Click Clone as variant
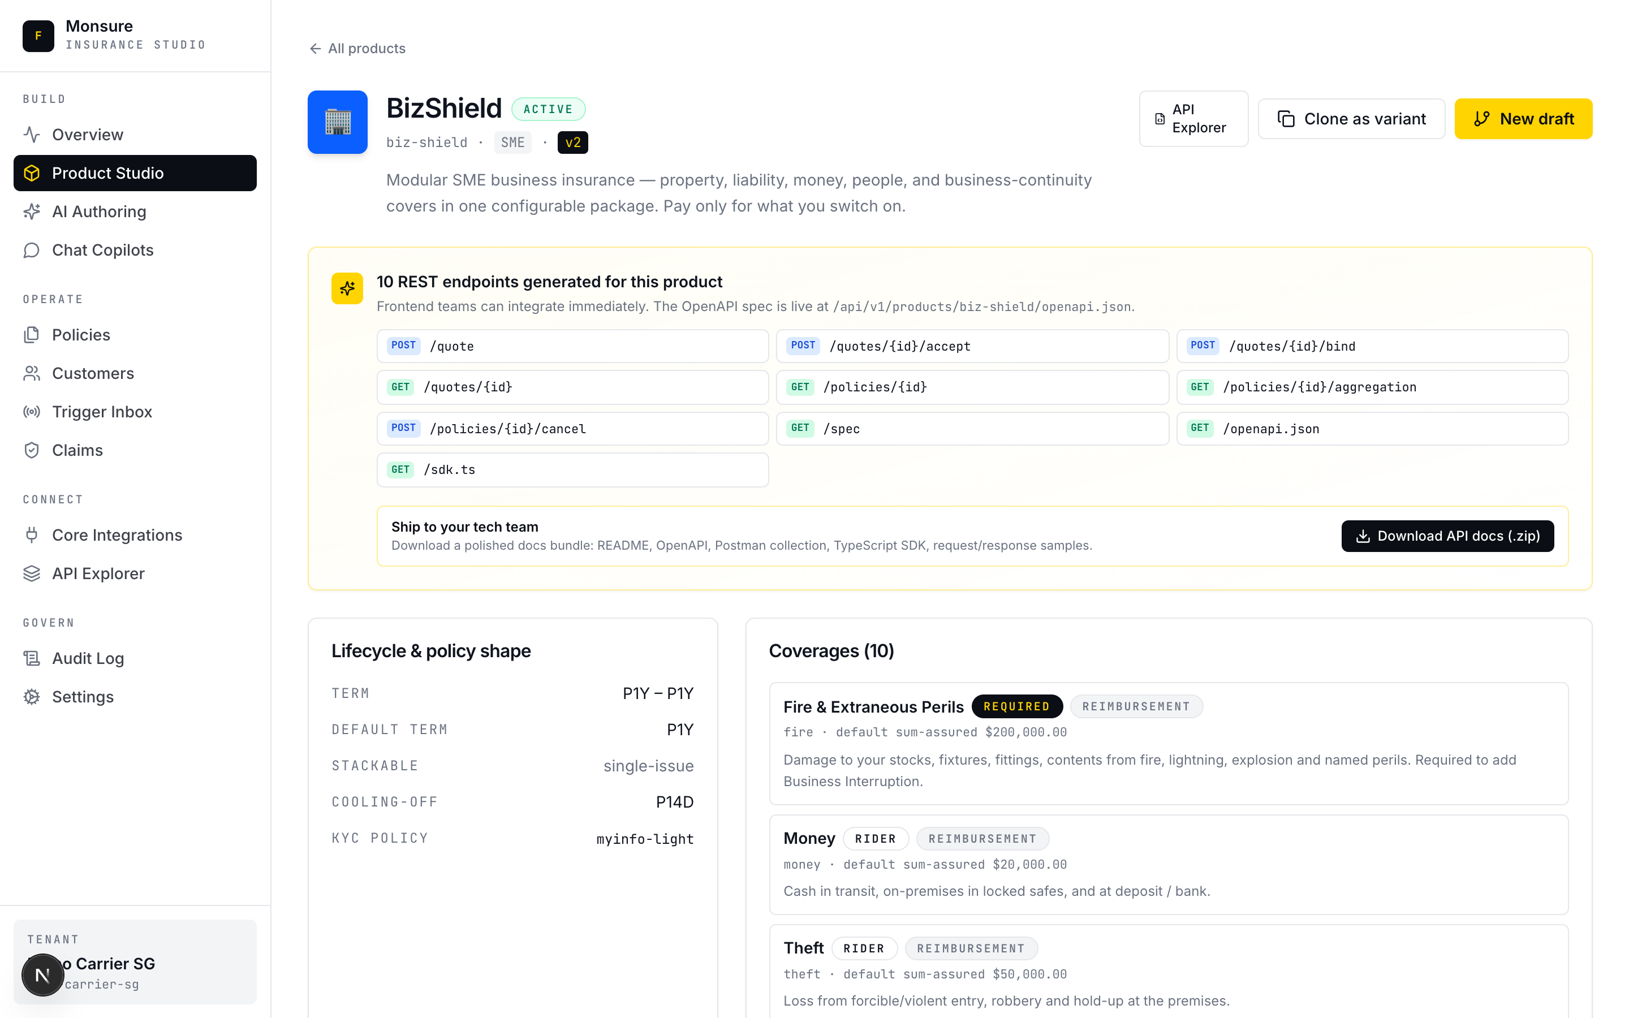1629x1018 pixels. point(1351,119)
